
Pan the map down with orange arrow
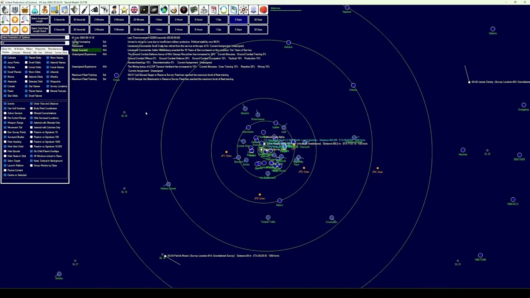[x=15, y=29]
